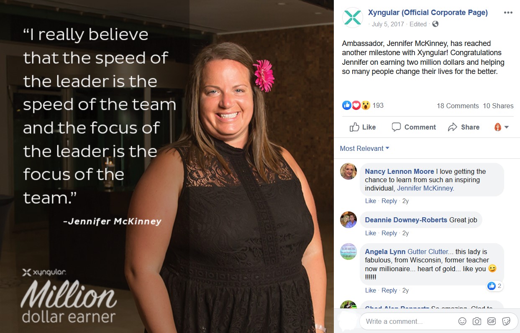
Task: Click the 2 likes badge on Angela's comment
Action: point(495,286)
